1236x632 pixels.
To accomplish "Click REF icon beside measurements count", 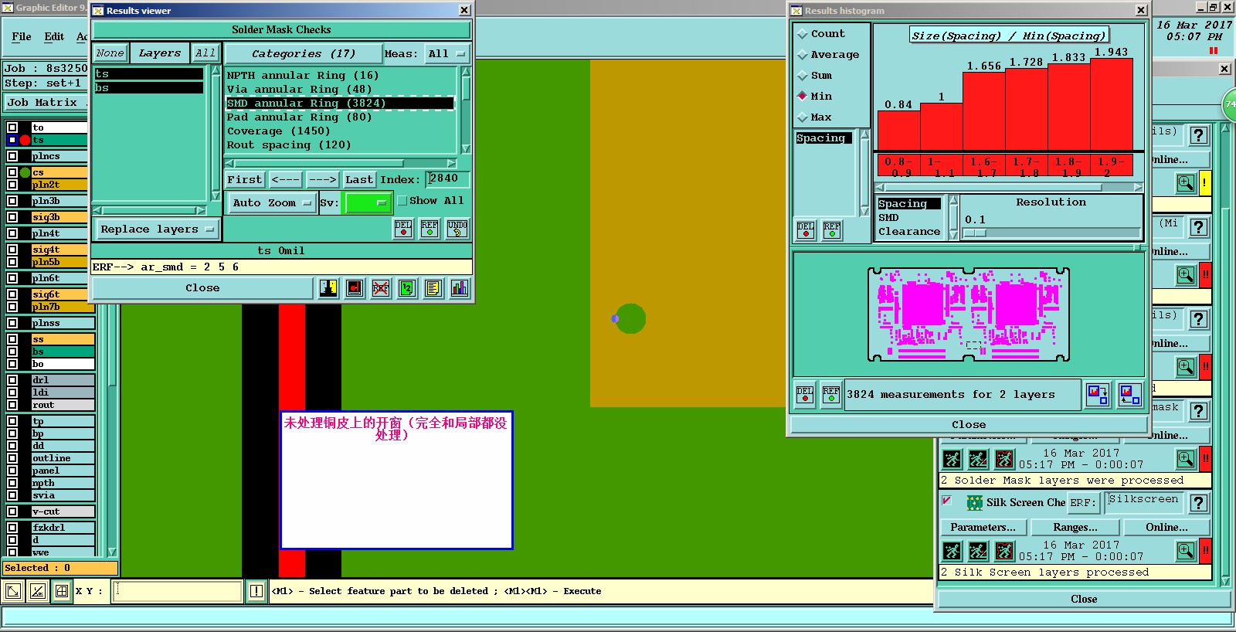I will pos(831,395).
